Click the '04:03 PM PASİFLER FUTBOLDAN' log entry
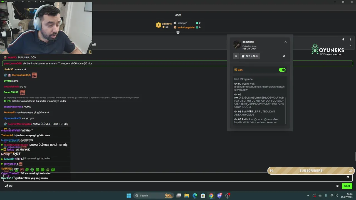356x200 pixels. (x=254, y=113)
